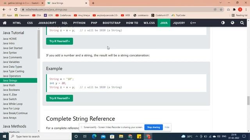
Task: Switch to the getline (string) tab
Action: tap(23, 3)
